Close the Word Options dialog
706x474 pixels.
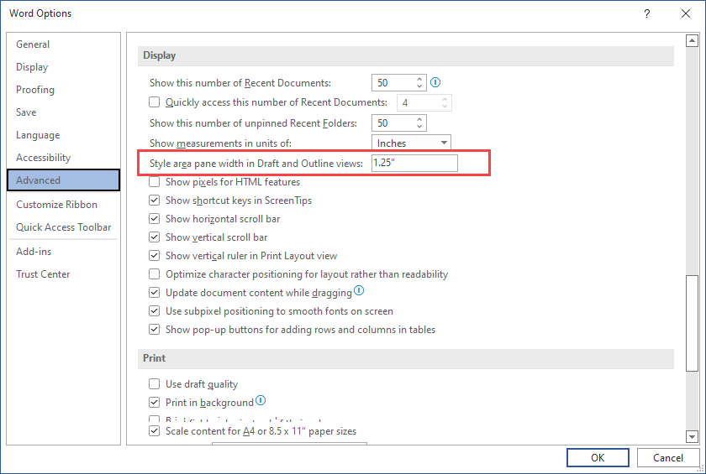(686, 13)
